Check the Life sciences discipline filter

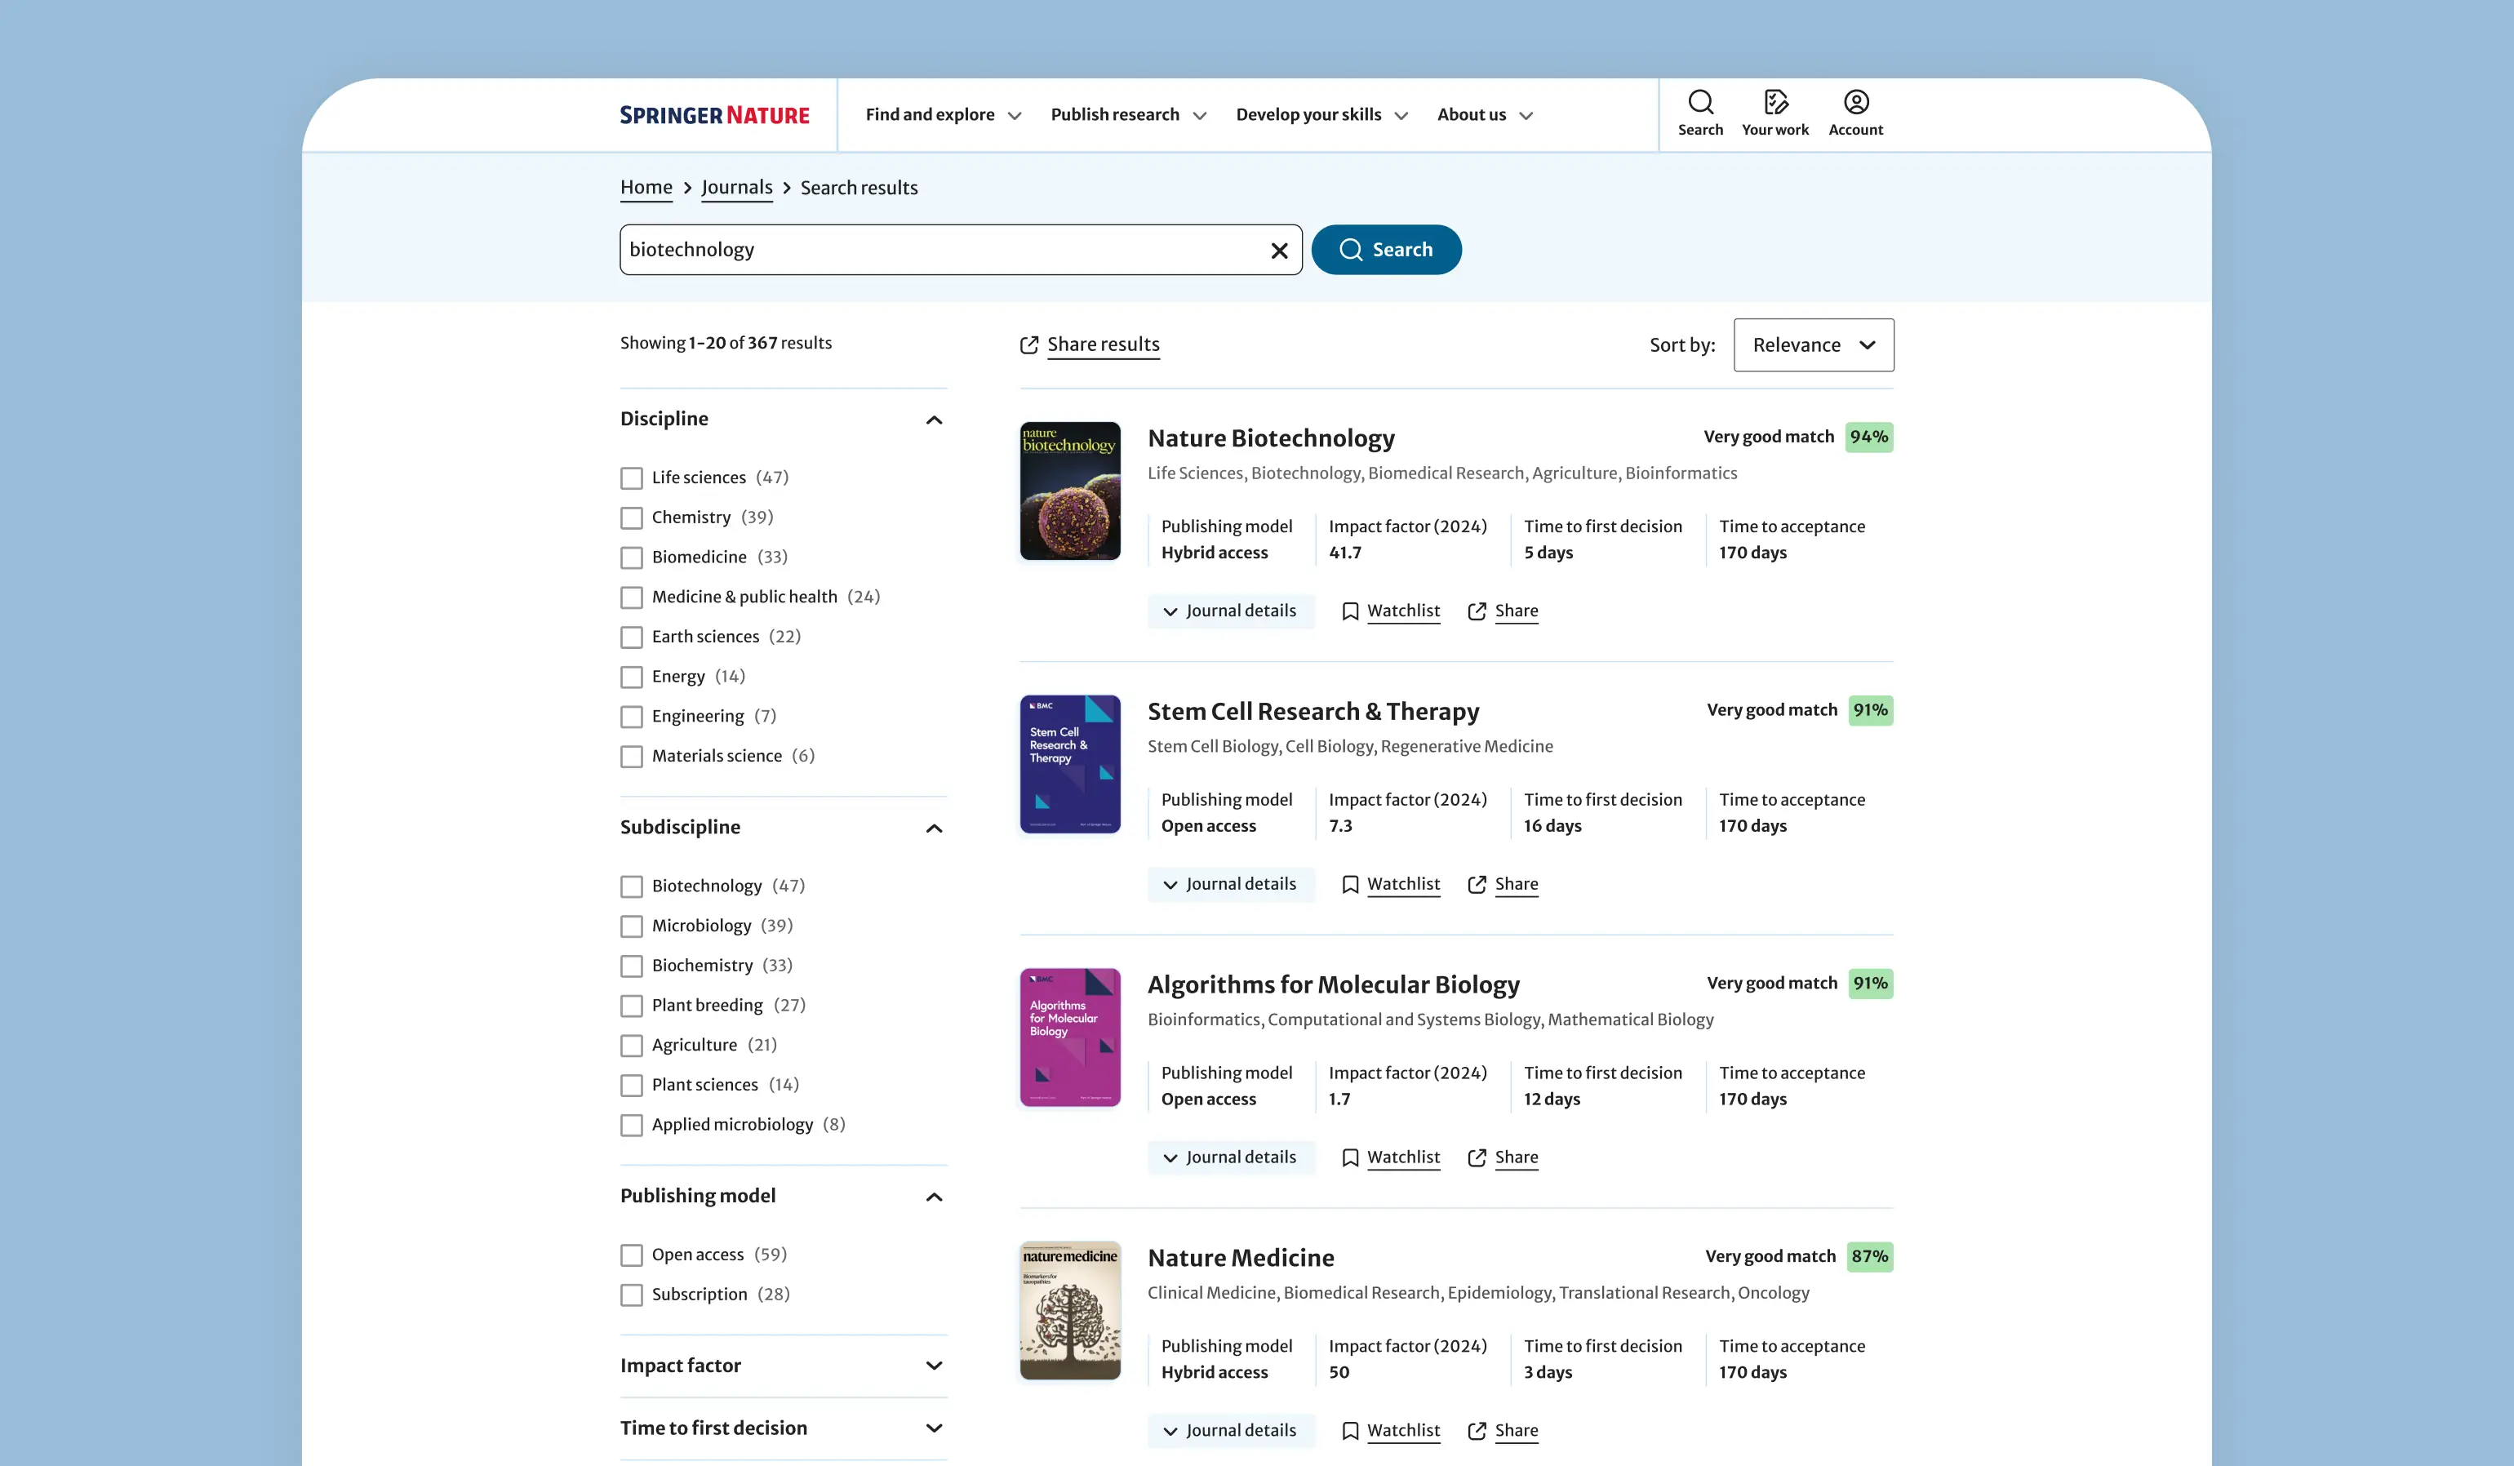point(632,478)
